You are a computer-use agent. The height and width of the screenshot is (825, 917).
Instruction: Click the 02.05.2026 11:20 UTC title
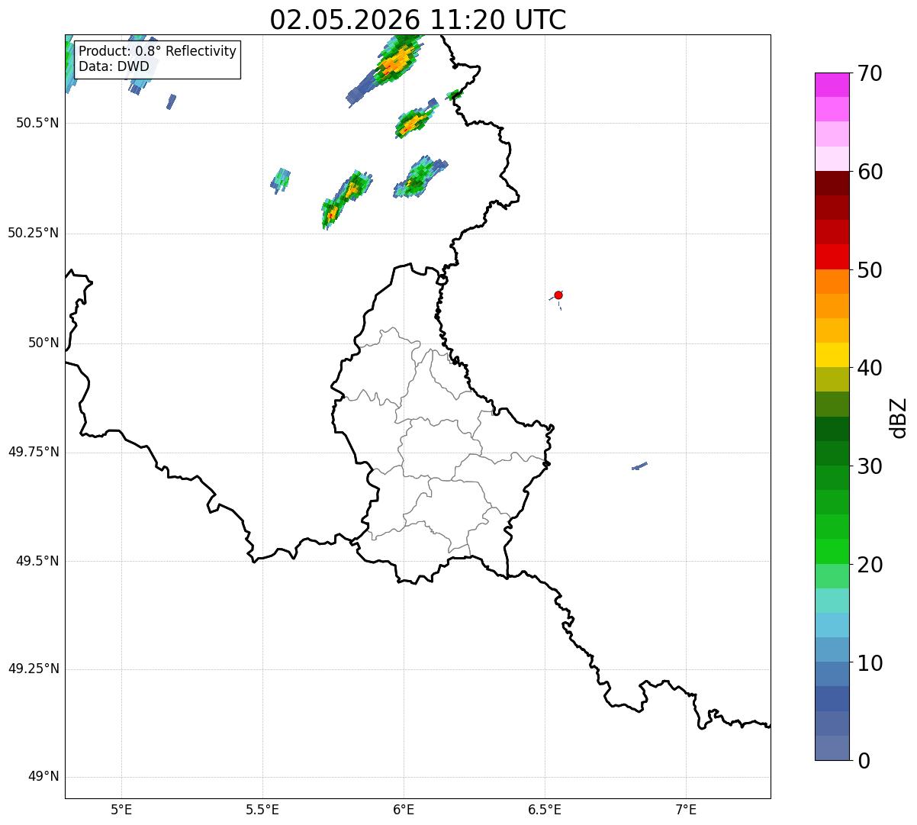(418, 20)
